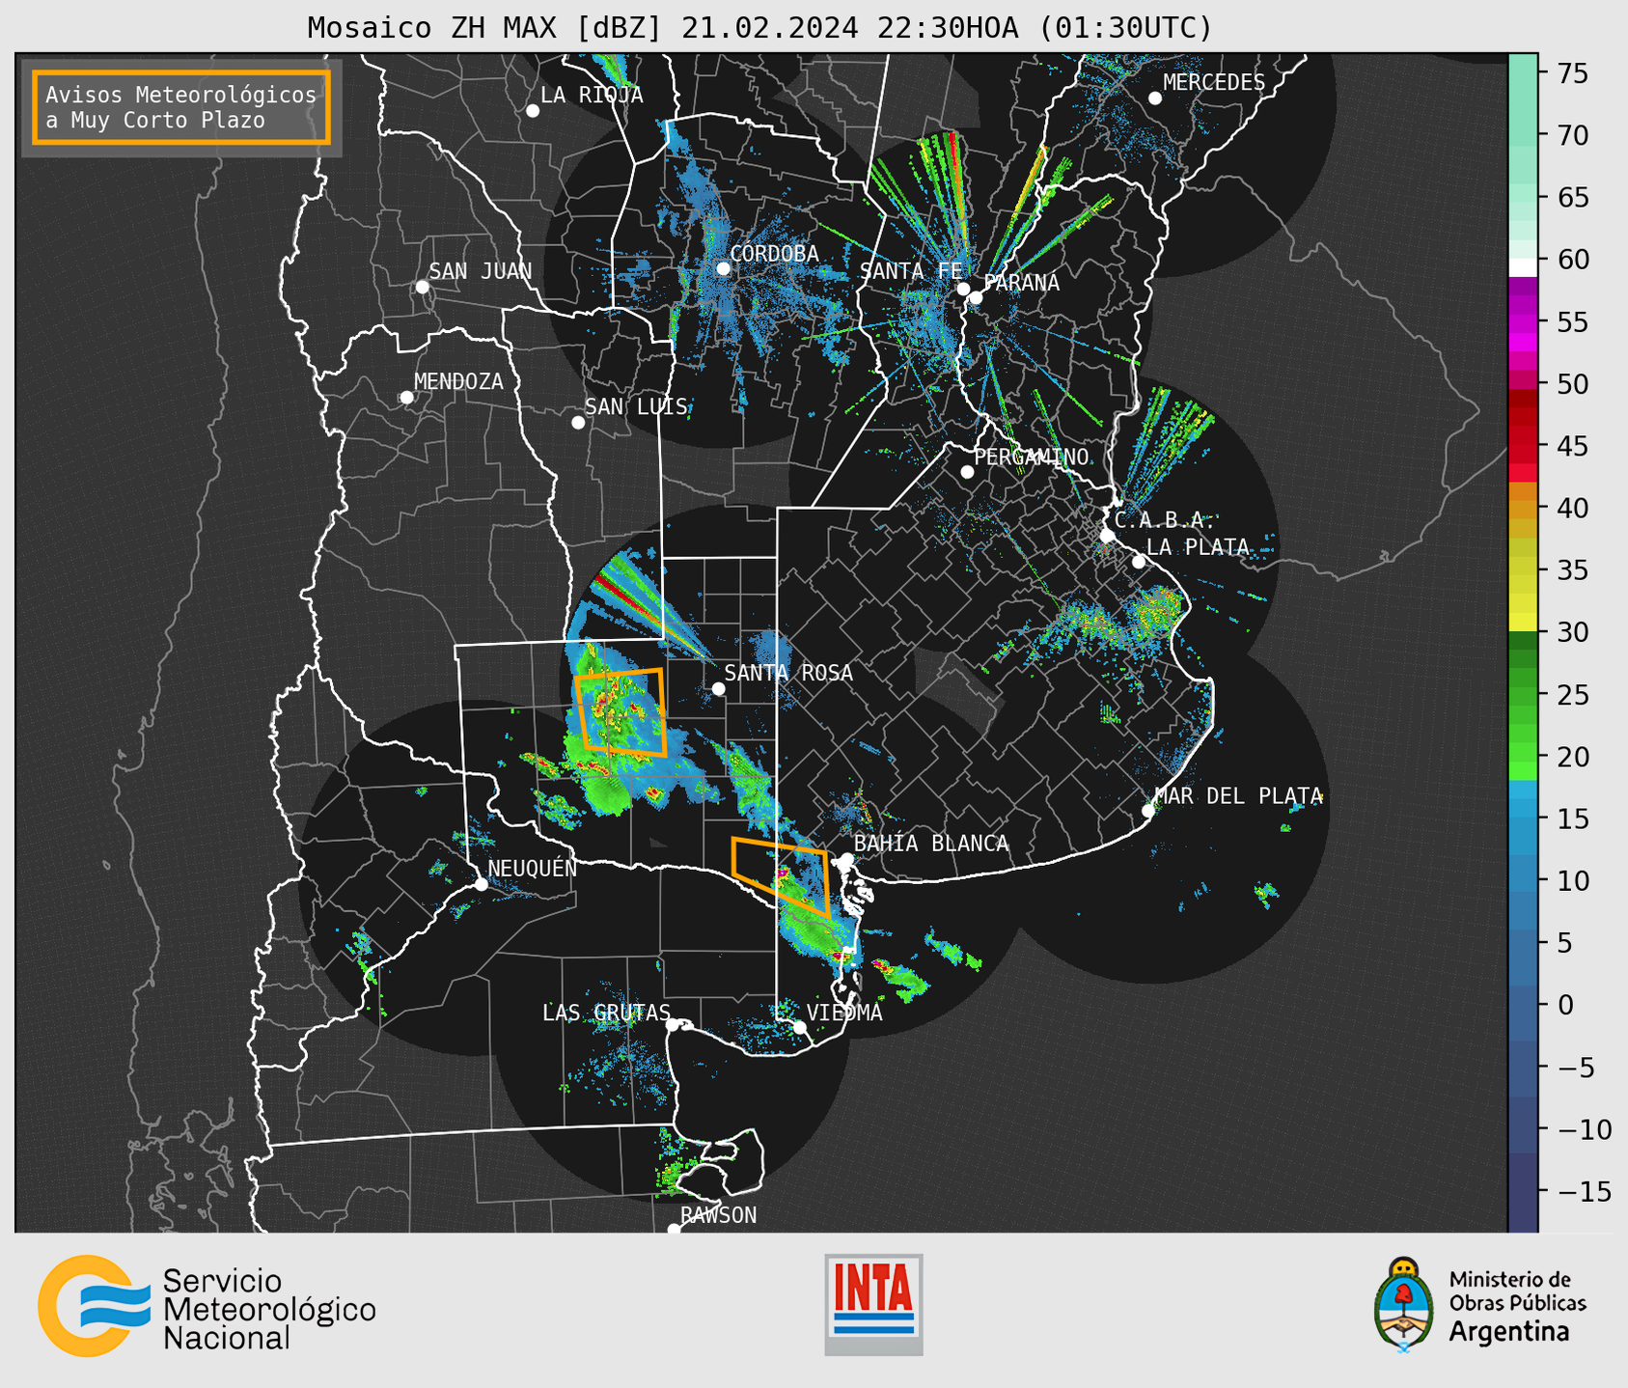Image resolution: width=1628 pixels, height=1388 pixels.
Task: Click the green 25 dBZ band on the color scale
Action: tap(1523, 695)
